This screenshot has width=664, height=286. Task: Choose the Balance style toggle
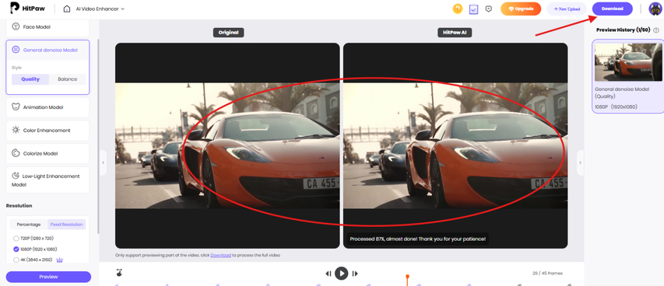(x=67, y=79)
